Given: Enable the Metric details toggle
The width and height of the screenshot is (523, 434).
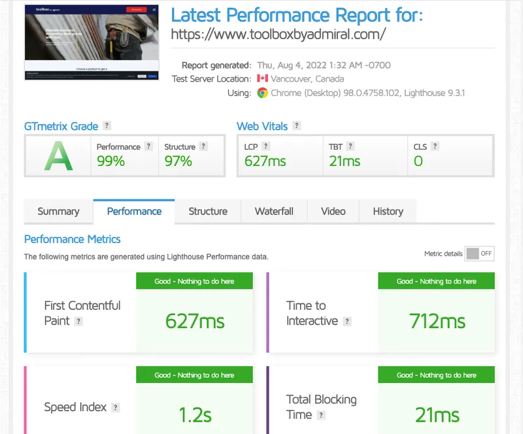Looking at the screenshot, I should click(479, 254).
